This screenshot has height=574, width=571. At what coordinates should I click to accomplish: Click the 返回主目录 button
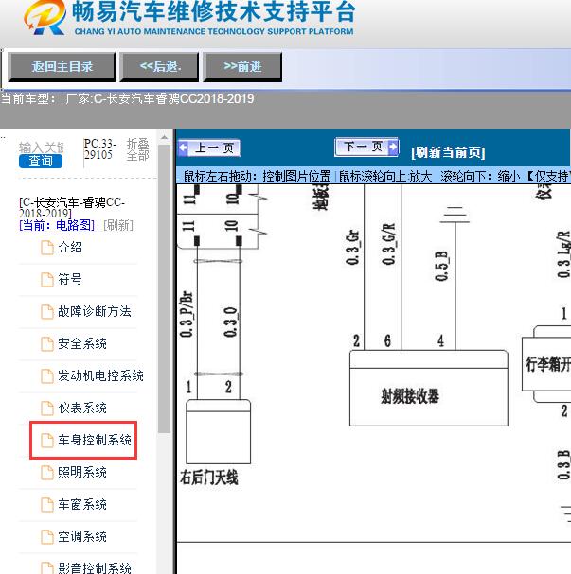point(62,66)
